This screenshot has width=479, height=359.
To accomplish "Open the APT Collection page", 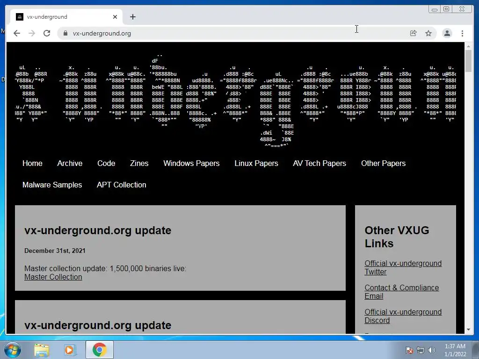I will (x=121, y=185).
